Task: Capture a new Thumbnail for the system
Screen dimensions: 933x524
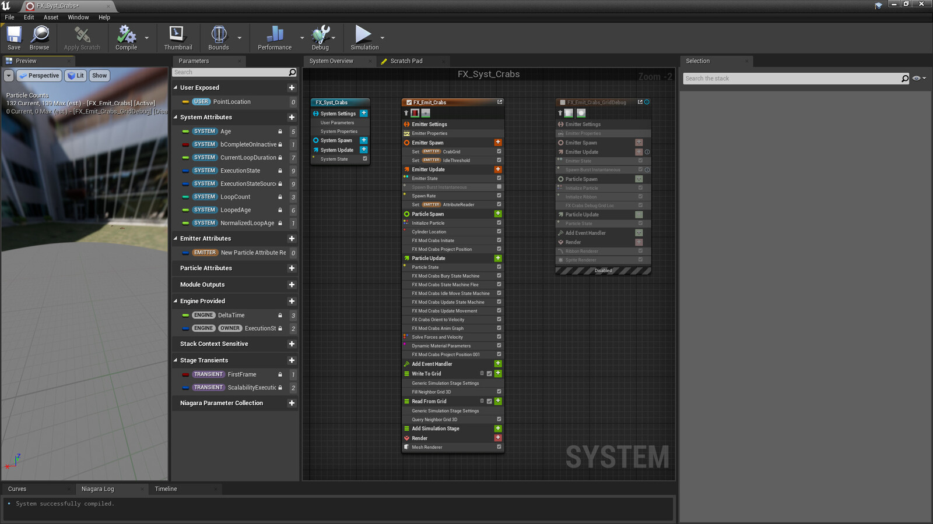Action: (177, 37)
